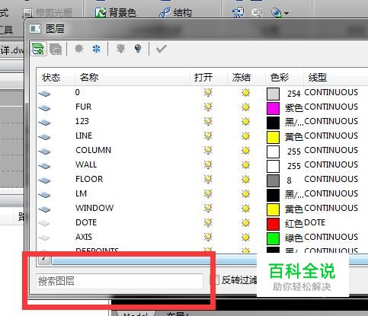This screenshot has width=368, height=316.
Task: Click the 冻结 column header
Action: (x=246, y=77)
